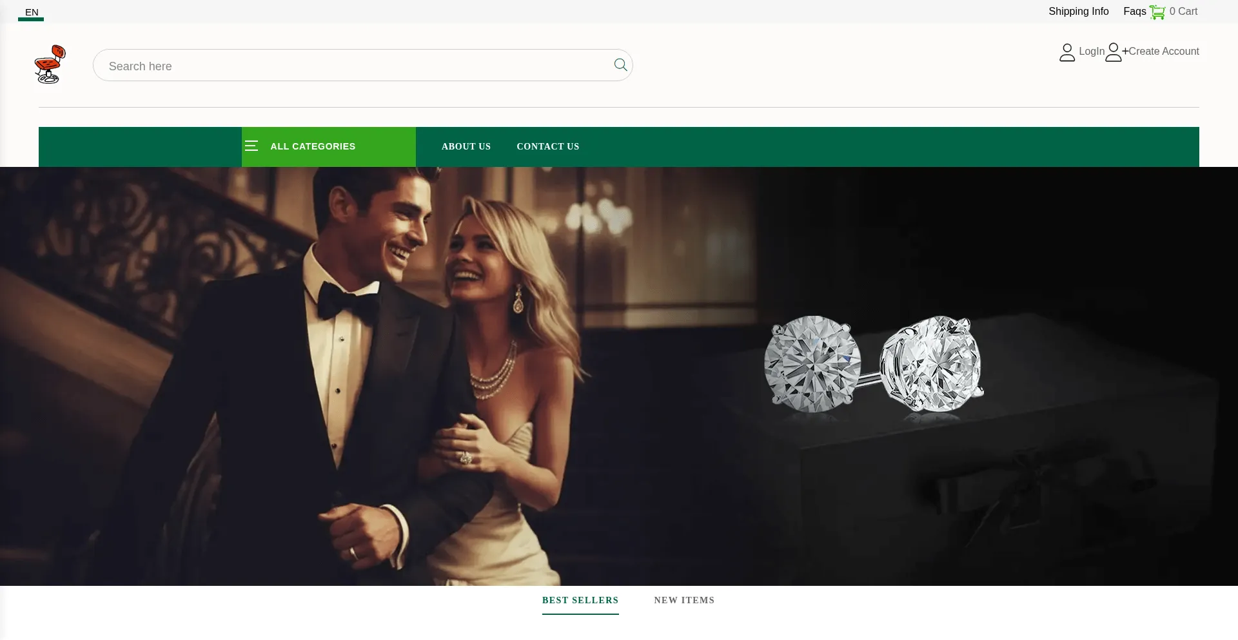1238x640 pixels.
Task: Click the Create Account text link
Action: (x=1163, y=52)
